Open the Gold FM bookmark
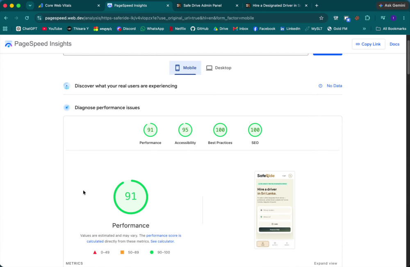The width and height of the screenshot is (410, 267). pos(337,29)
